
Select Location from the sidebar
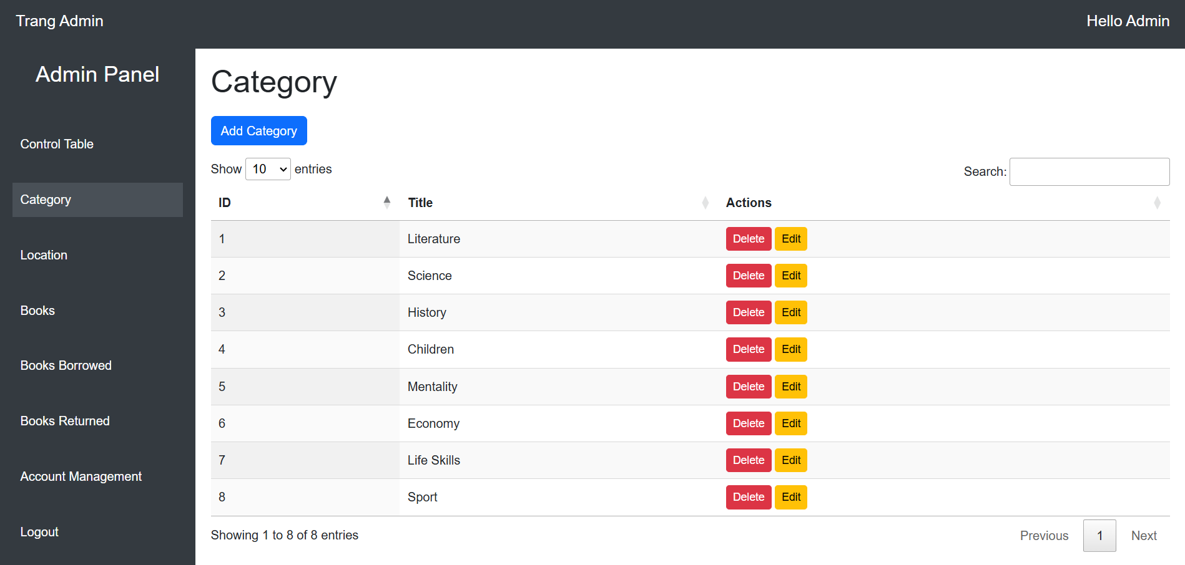[44, 255]
